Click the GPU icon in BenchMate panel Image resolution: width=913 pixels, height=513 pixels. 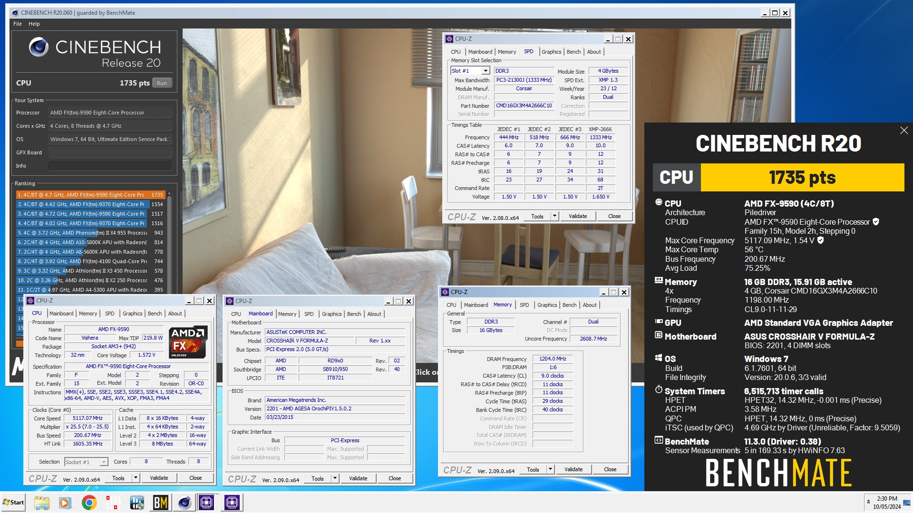[x=659, y=322]
